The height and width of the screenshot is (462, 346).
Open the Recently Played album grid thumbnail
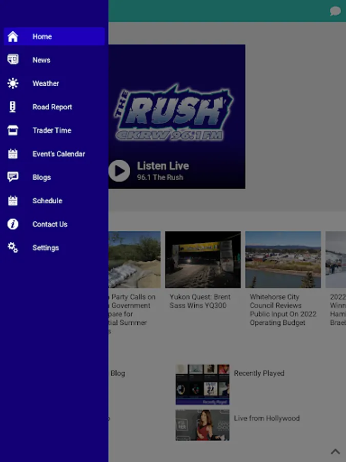point(202,384)
